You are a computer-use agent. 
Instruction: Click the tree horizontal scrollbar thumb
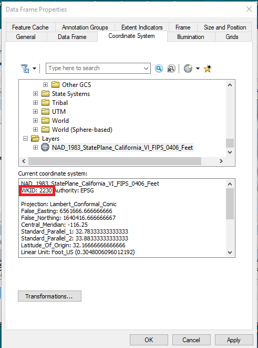tap(115, 161)
